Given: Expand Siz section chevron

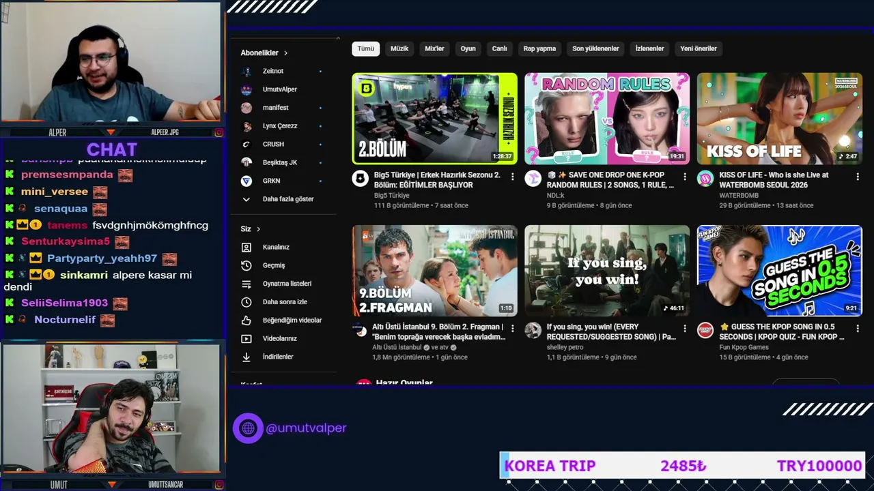Looking at the screenshot, I should (258, 228).
